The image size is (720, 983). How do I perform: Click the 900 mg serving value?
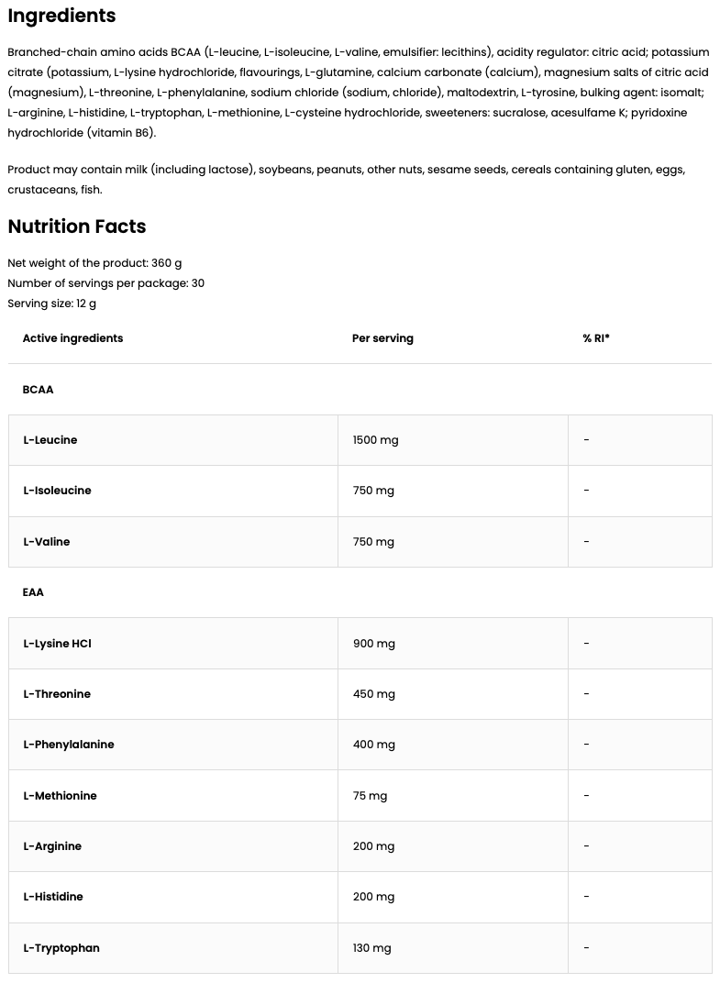coord(373,644)
